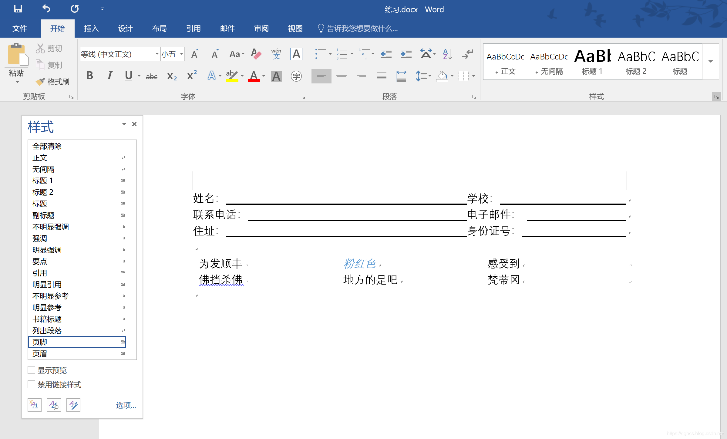Switch to the 插入 ribbon tab
Screen dimensions: 727x439
pos(91,29)
